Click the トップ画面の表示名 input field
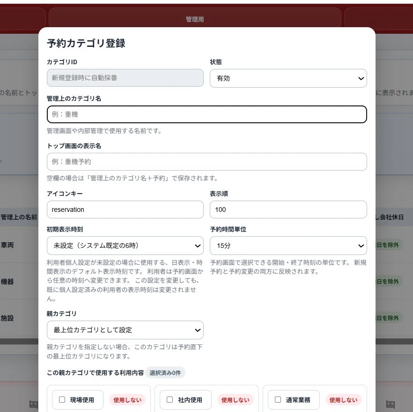 207,162
